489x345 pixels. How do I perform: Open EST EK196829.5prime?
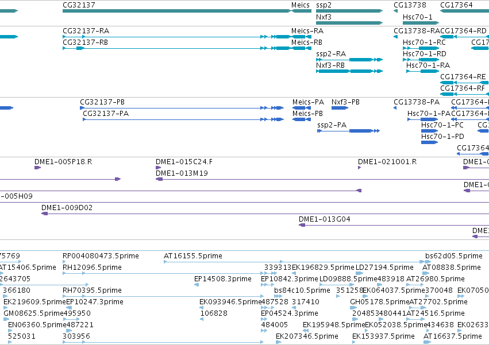pos(323,268)
